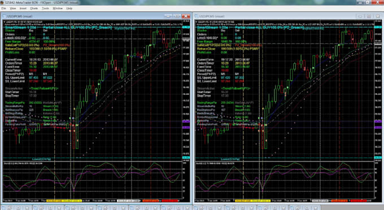This screenshot has height=210, width=384.
Task: Click 'Period(P1/P2)' label in left chart
Action: (x=14, y=74)
